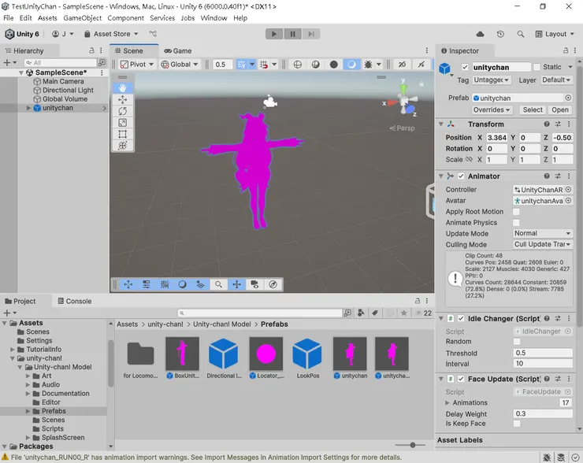Open the Layer dropdown
This screenshot has height=463, width=583.
coord(556,80)
